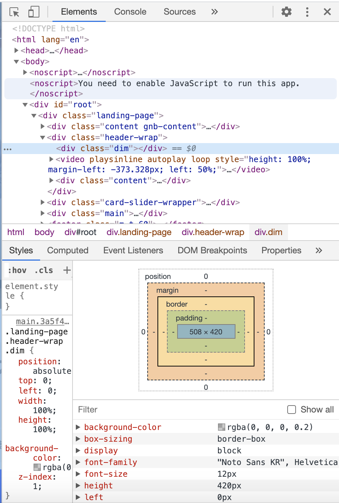Open the Sources tab

click(x=180, y=12)
